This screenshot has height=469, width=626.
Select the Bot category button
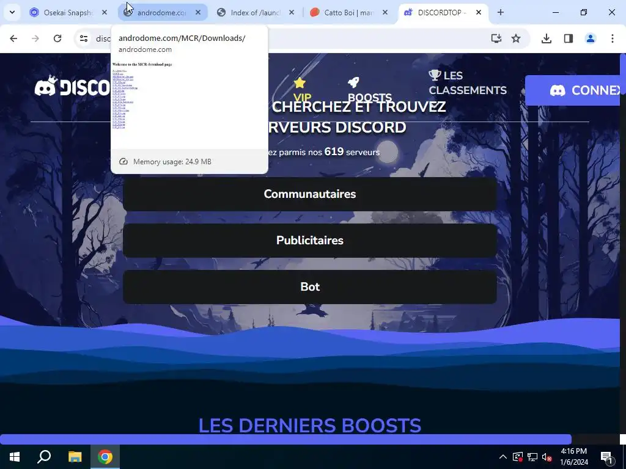(x=310, y=287)
